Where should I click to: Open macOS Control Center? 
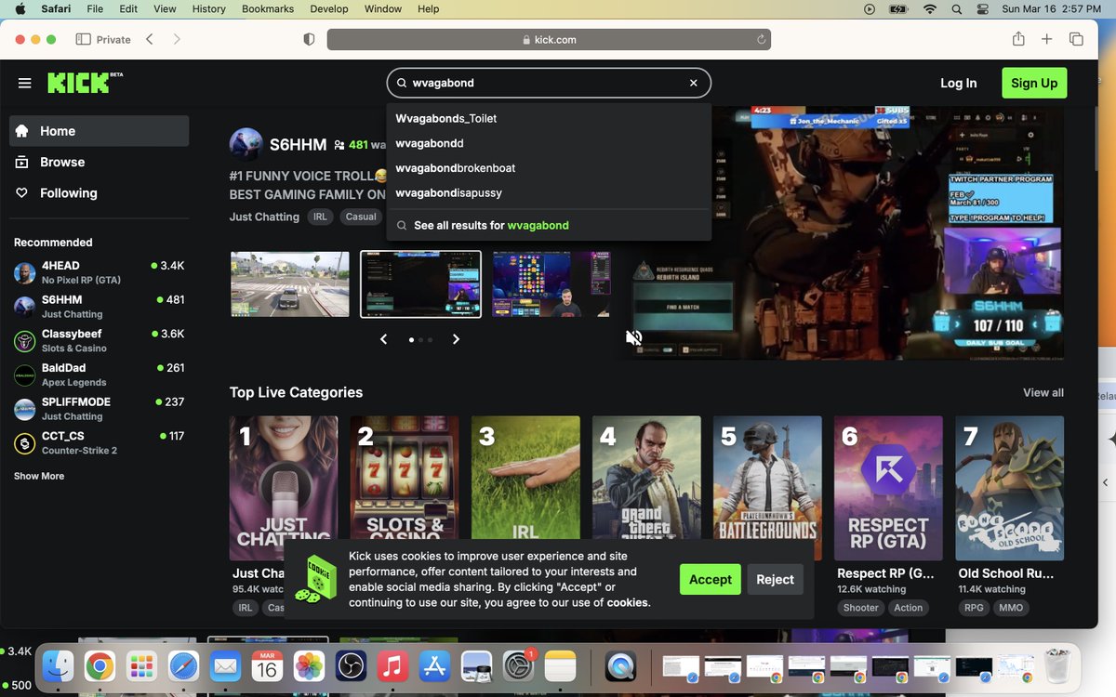pyautogui.click(x=984, y=8)
